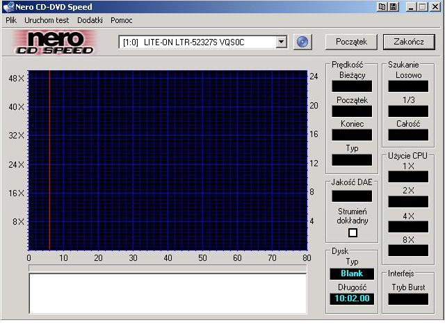Click the disc info icon beside drive selector
The image size is (445, 334).
click(x=302, y=42)
